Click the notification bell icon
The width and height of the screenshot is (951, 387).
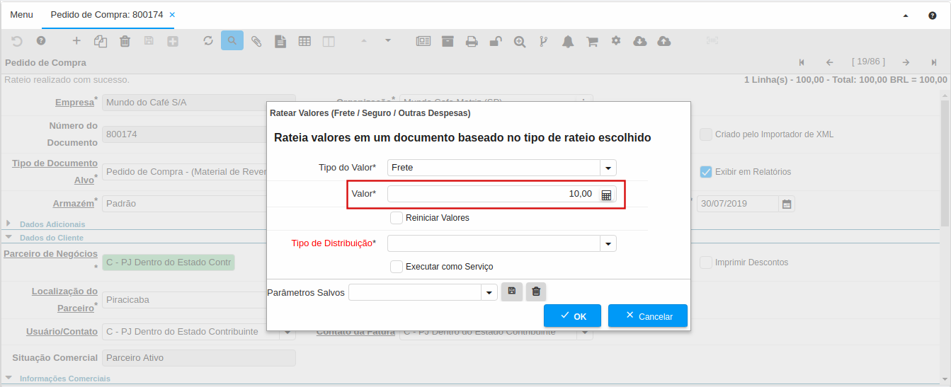[568, 41]
